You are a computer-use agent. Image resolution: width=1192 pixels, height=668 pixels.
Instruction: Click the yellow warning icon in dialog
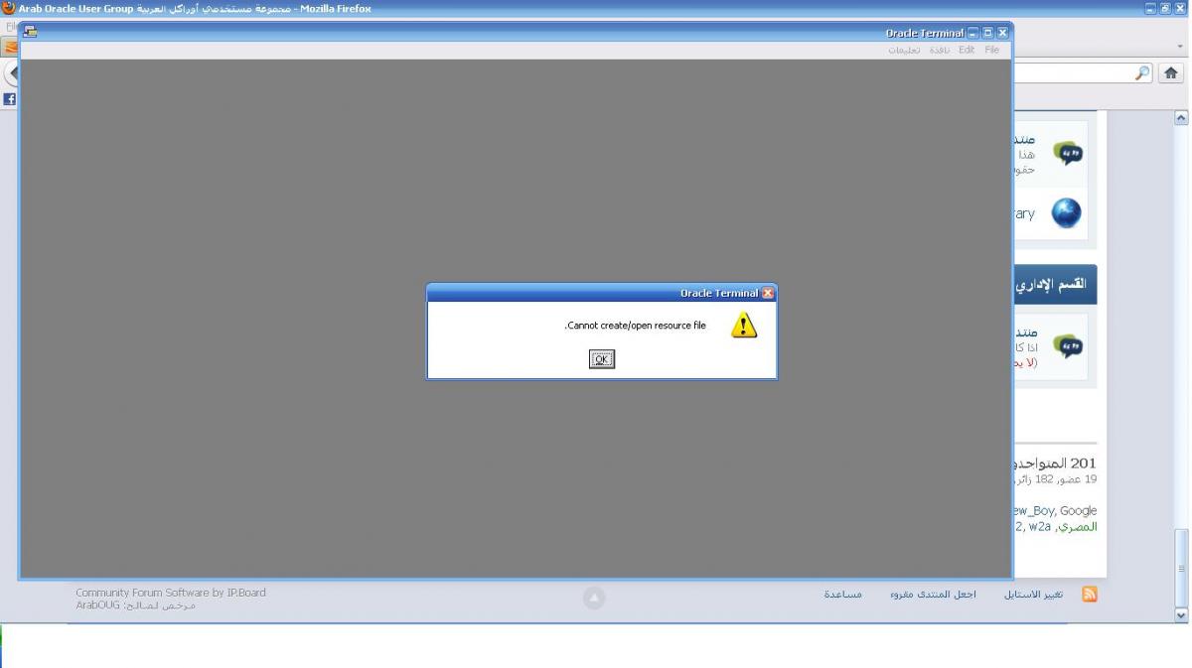[x=744, y=326]
